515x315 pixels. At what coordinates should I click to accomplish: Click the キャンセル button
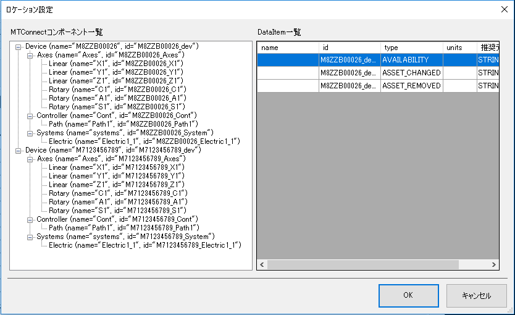(477, 296)
